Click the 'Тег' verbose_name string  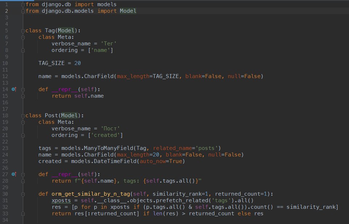(x=108, y=44)
